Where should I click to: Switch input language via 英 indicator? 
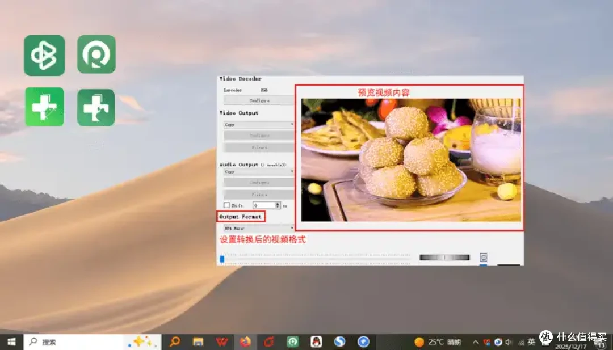coord(531,342)
